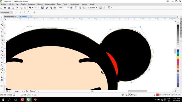The image size is (182, 102).
Task: Select the Color Eyedropper tool
Action: [x=2, y=69]
